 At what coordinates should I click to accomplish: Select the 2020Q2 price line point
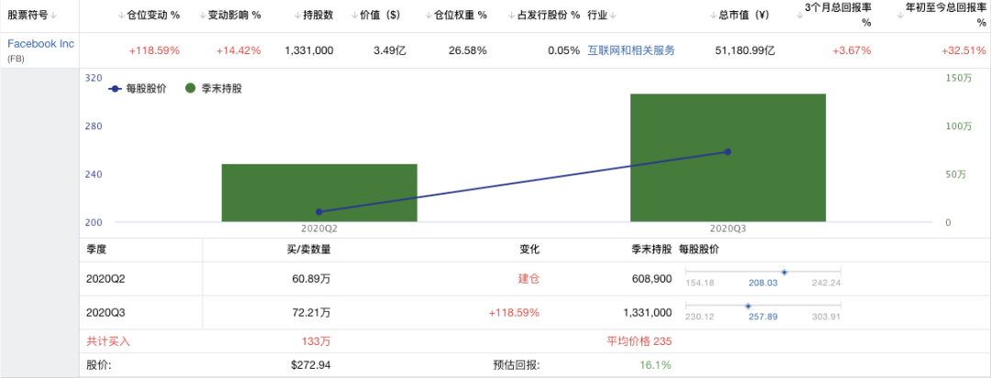(319, 212)
